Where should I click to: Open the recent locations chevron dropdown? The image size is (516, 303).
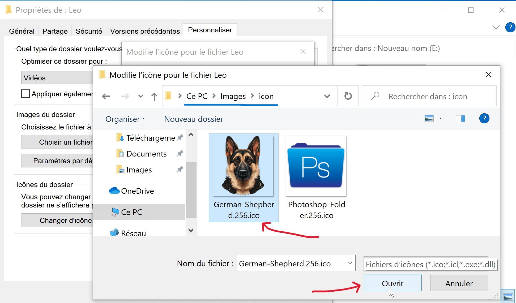click(140, 96)
